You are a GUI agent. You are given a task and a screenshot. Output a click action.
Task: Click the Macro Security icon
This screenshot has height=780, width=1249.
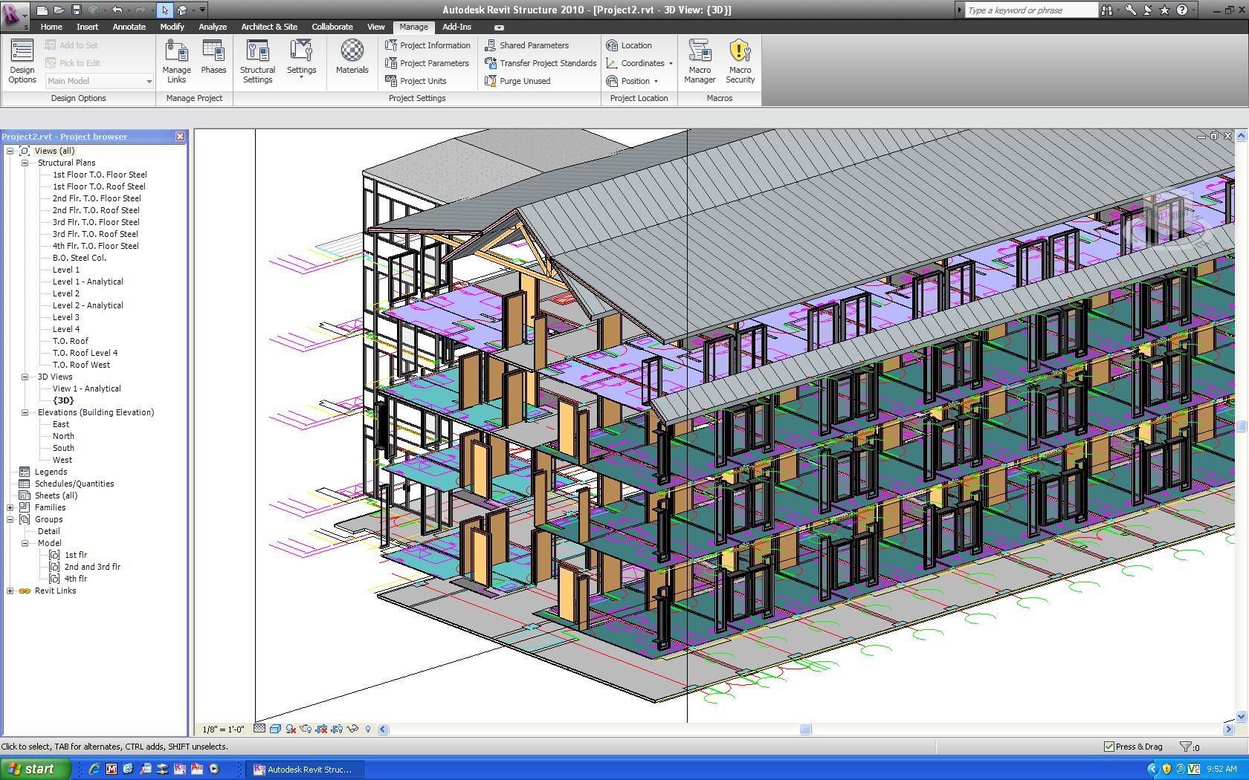pyautogui.click(x=740, y=61)
